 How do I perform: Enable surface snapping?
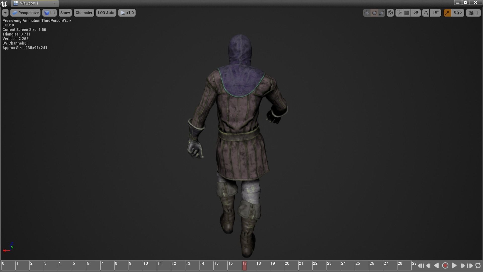(399, 13)
